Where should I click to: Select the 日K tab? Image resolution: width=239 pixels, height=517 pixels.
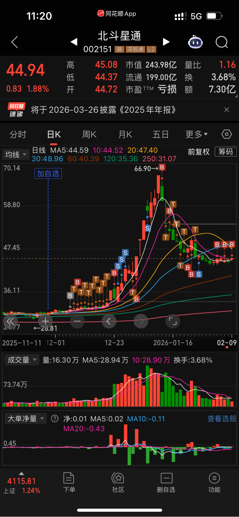(54, 135)
